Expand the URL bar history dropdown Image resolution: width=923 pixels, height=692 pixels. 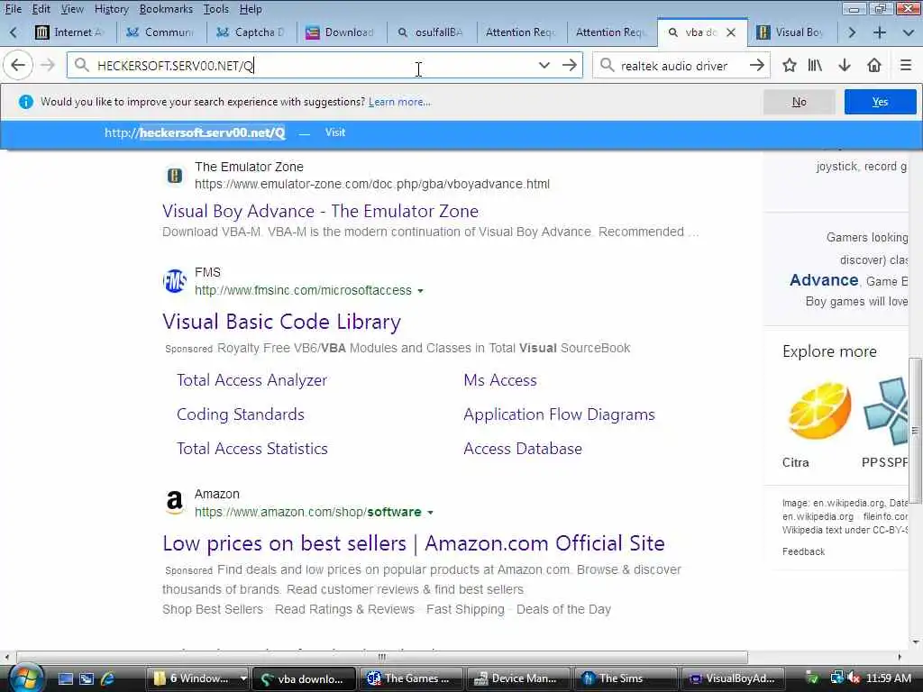coord(544,65)
